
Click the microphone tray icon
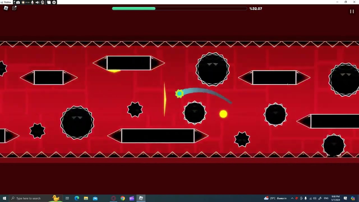pos(305,198)
